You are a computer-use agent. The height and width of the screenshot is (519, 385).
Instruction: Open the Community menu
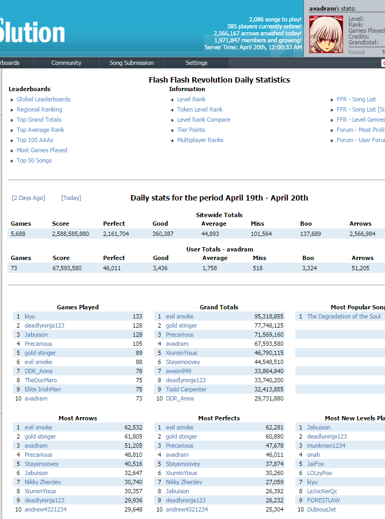click(x=67, y=63)
